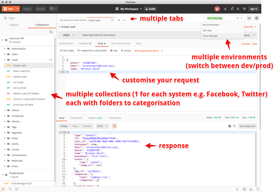
Task: Open the Pre-request Script tab
Action: pyautogui.click(x=120, y=43)
